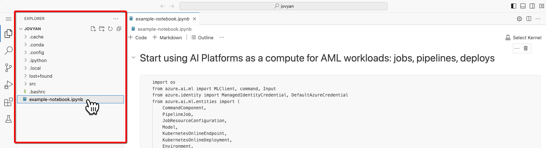Delete the notebook cell with trash icon
546x148 pixels.
[526, 48]
